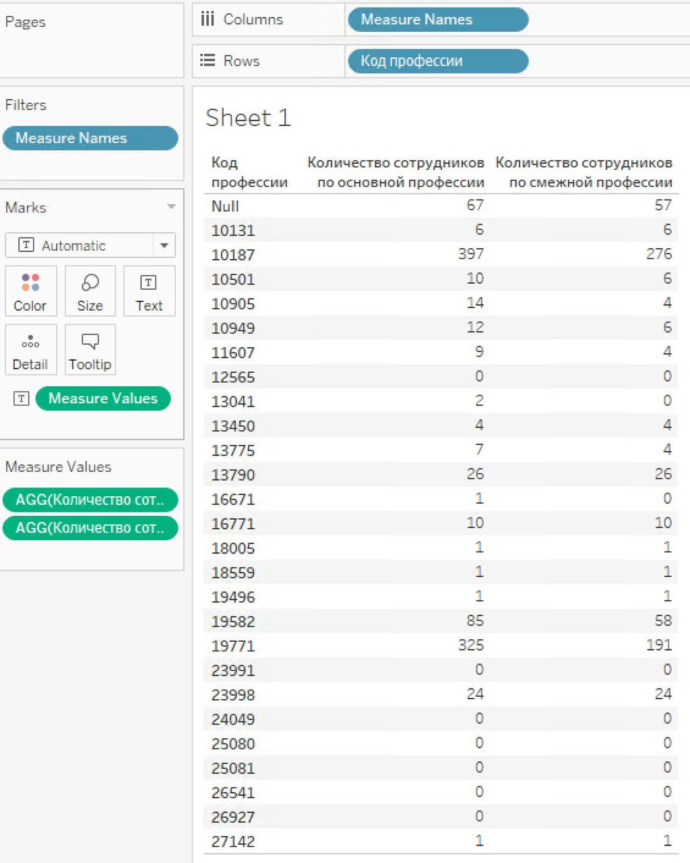Viewport: 690px width, 863px height.
Task: Click row label 10501
Action: point(233,279)
